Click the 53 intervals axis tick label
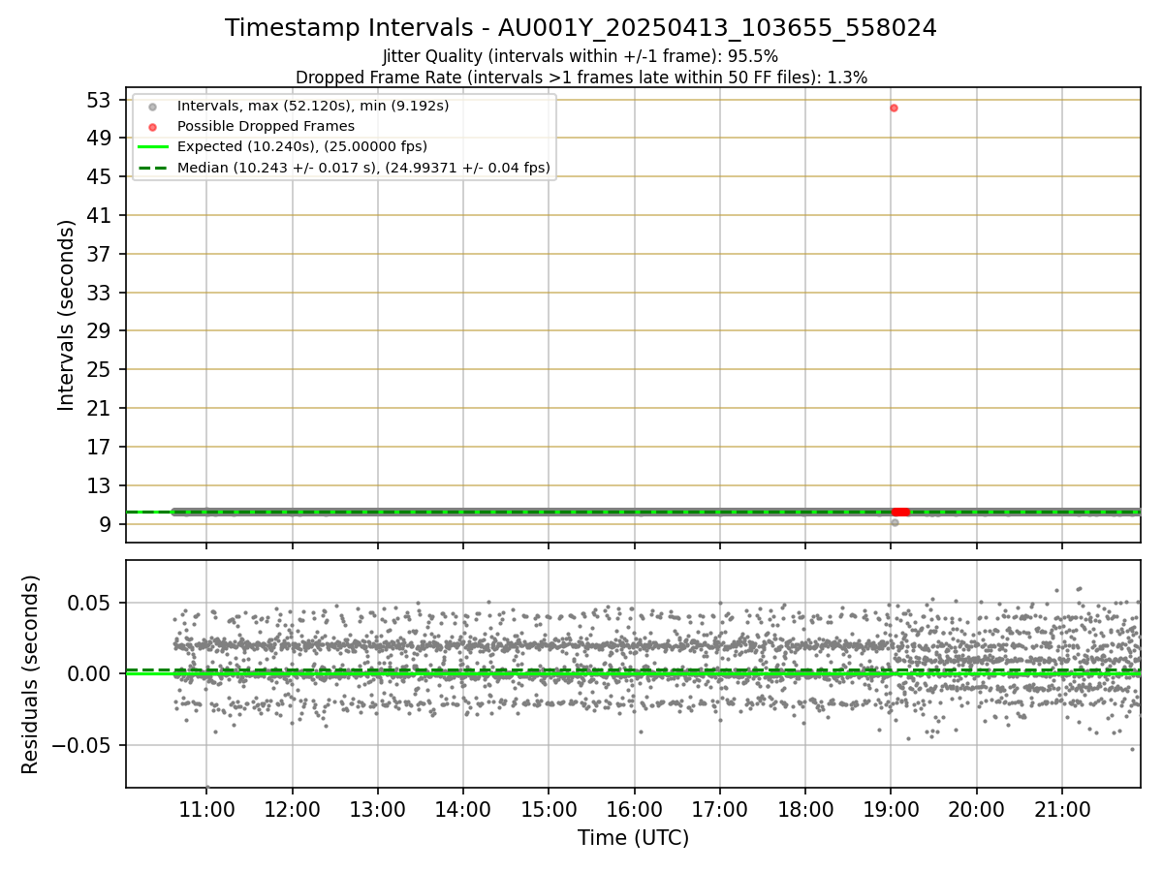 click(x=101, y=100)
